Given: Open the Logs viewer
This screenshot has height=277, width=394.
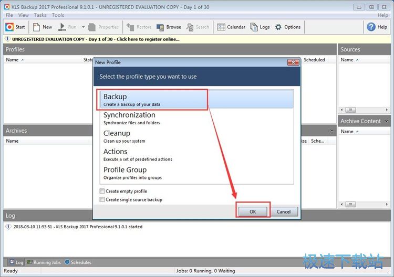Looking at the screenshot, I should click(260, 27).
